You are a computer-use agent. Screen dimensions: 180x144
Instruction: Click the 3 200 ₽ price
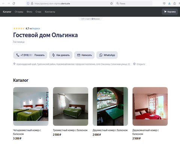(17, 138)
